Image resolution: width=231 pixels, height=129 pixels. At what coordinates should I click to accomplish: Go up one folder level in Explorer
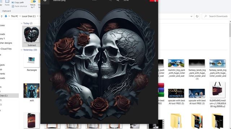pos(1,16)
